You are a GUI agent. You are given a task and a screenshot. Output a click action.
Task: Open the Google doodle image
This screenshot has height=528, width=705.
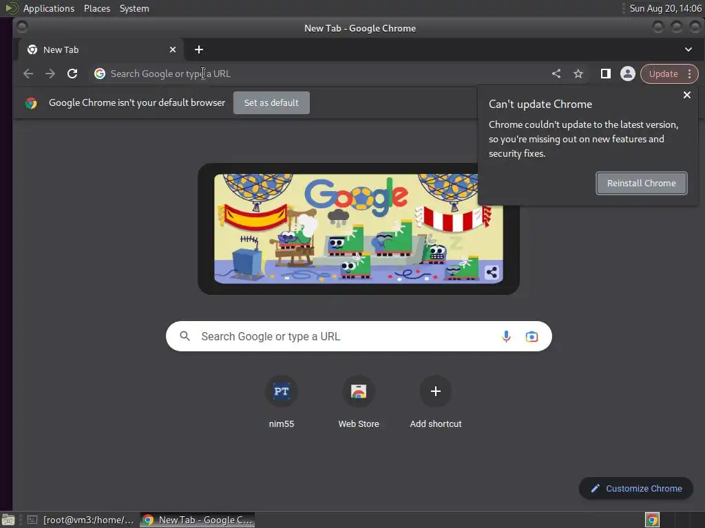358,229
